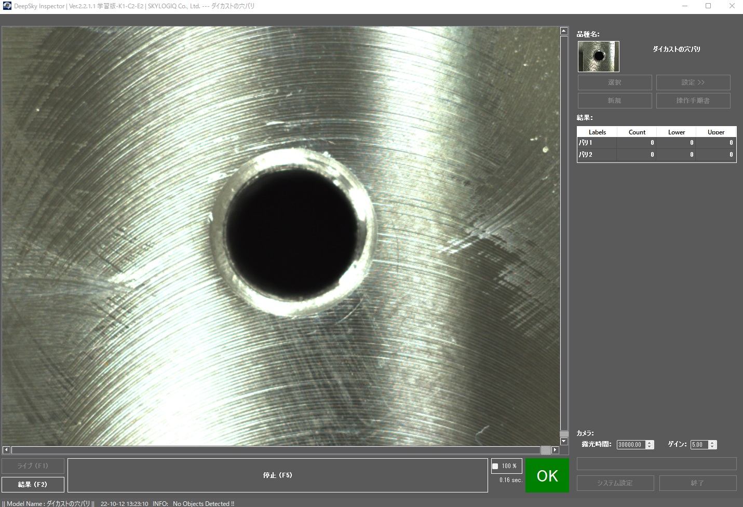Click the 結果 (F2) results button
The width and height of the screenshot is (743, 507).
[x=33, y=484]
